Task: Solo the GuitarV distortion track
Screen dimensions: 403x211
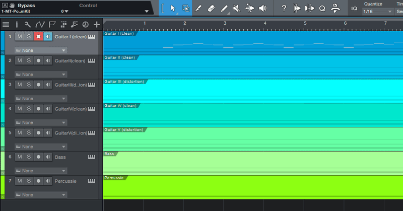Action: pos(29,132)
